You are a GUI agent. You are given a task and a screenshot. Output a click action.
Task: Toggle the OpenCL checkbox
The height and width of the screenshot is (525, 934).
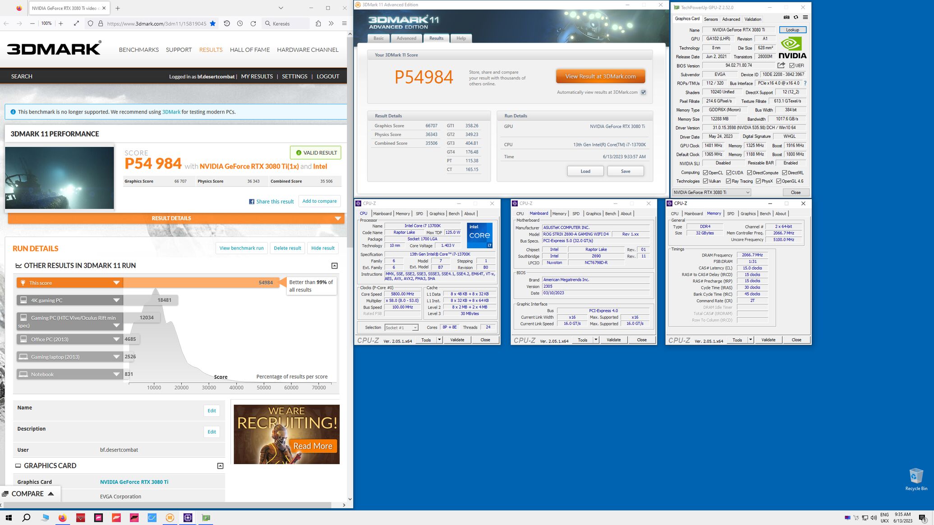pyautogui.click(x=705, y=173)
